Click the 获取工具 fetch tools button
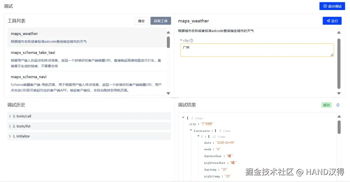Screen dimensions: 350x182 160,21
